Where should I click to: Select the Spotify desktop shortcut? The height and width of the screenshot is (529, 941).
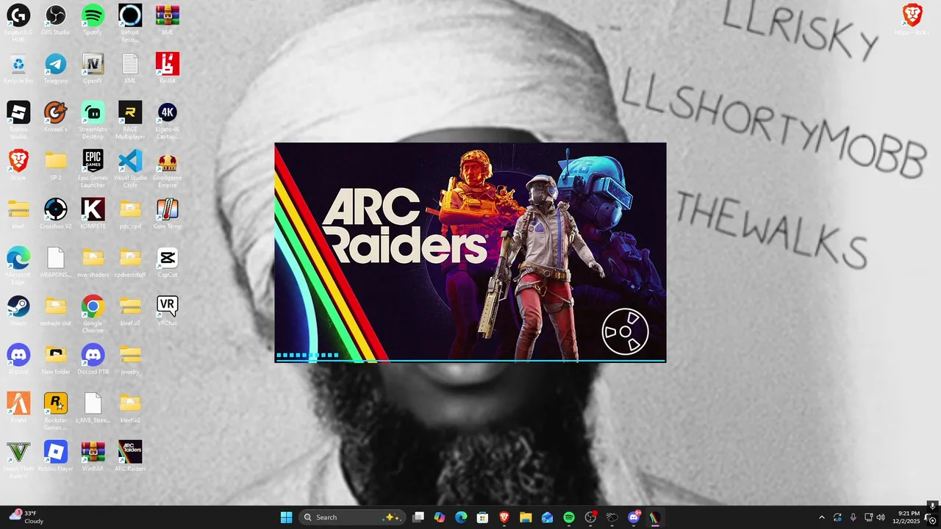(x=93, y=20)
